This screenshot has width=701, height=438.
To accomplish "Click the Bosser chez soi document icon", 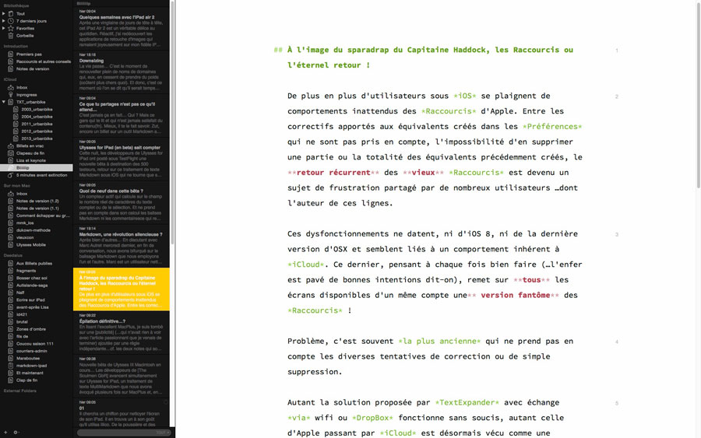I will point(11,278).
